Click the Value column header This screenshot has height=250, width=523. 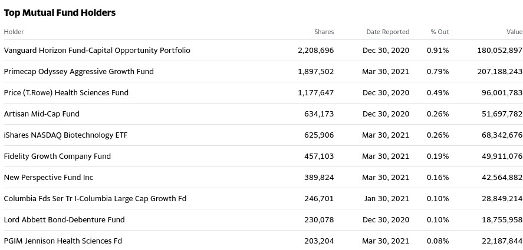(514, 32)
